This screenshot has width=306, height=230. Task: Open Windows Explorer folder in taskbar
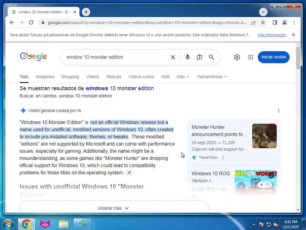(x=63, y=224)
